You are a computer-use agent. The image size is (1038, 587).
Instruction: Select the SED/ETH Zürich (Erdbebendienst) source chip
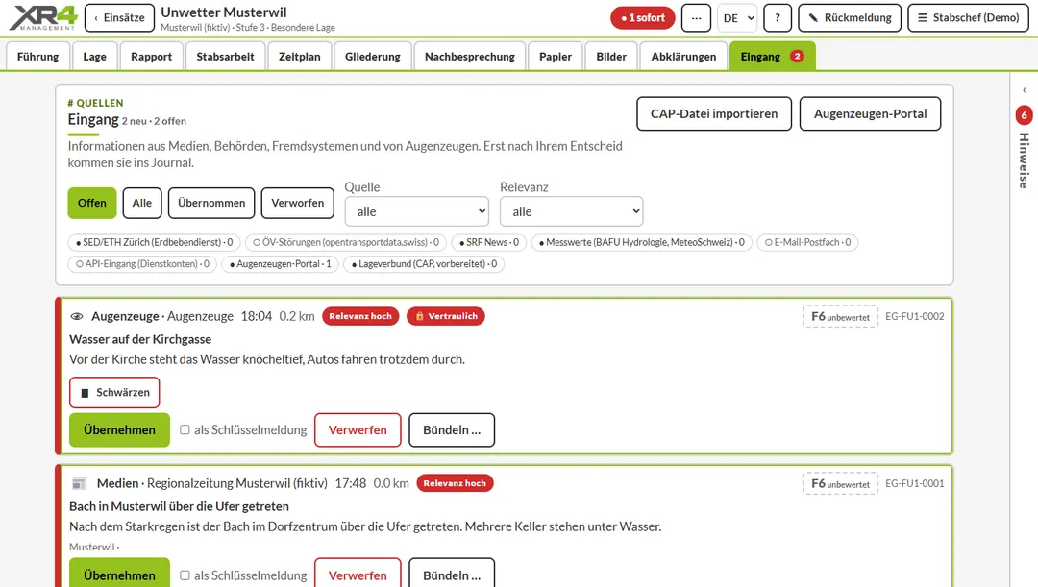154,242
